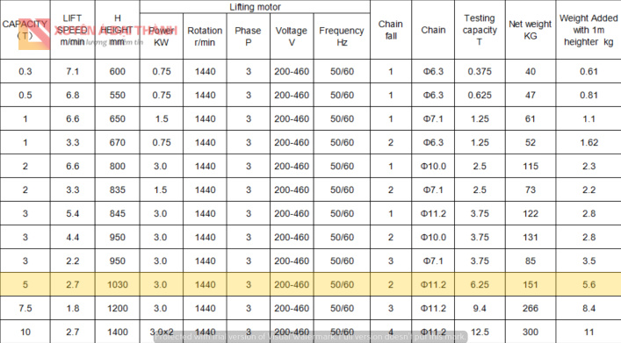Click height value 650

[117, 119]
